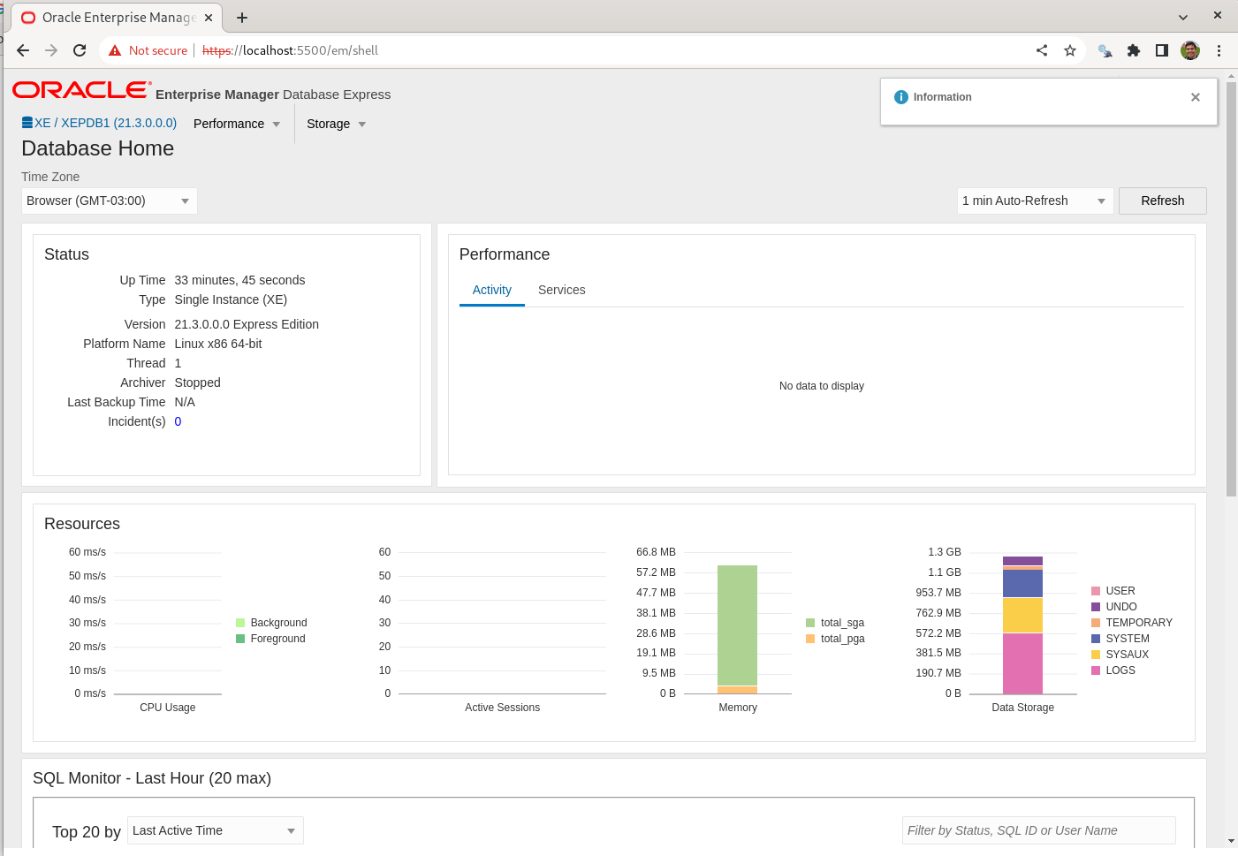
Task: Switch to the Activity tab
Action: [x=492, y=290]
